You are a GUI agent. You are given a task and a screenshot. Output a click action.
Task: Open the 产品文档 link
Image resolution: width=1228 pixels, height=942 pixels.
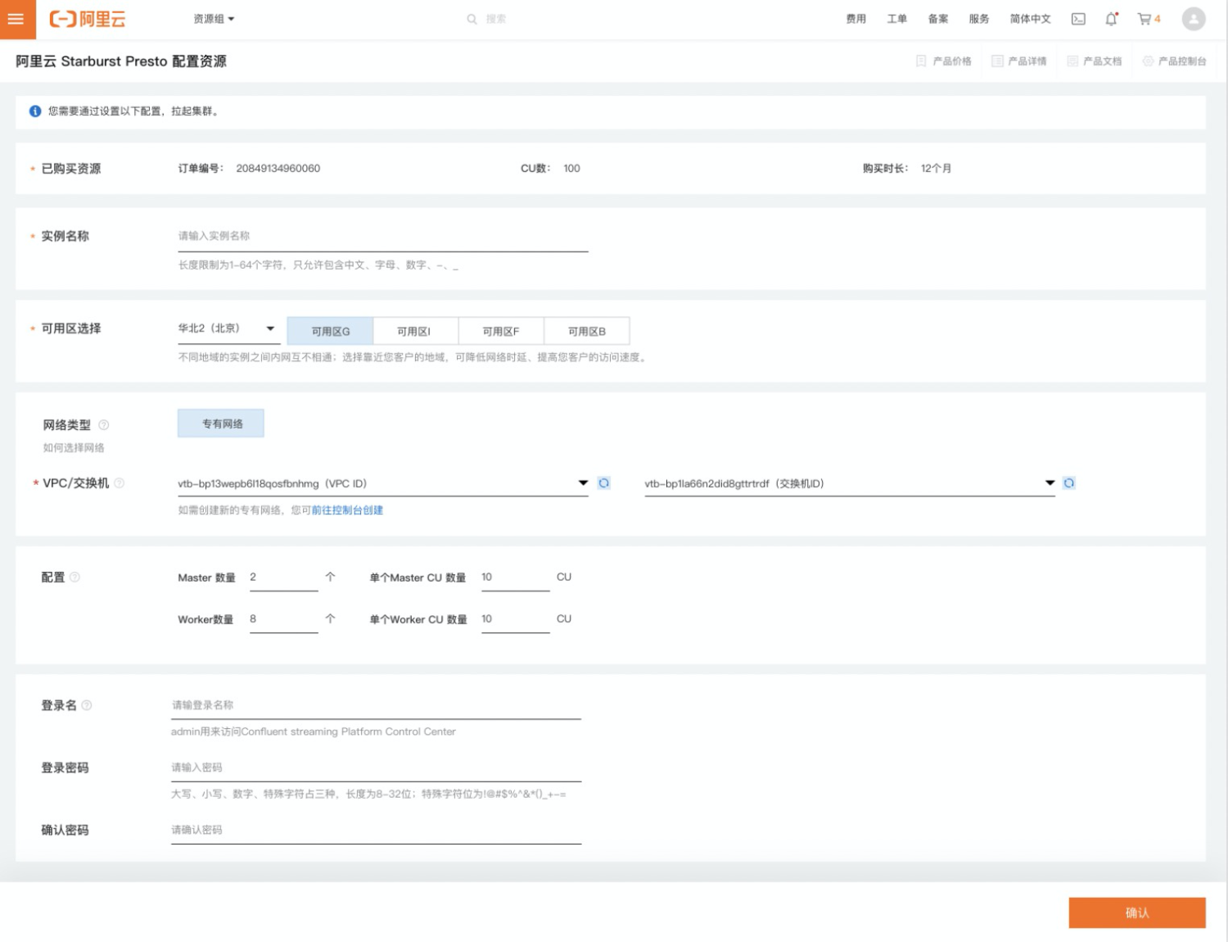click(1094, 61)
